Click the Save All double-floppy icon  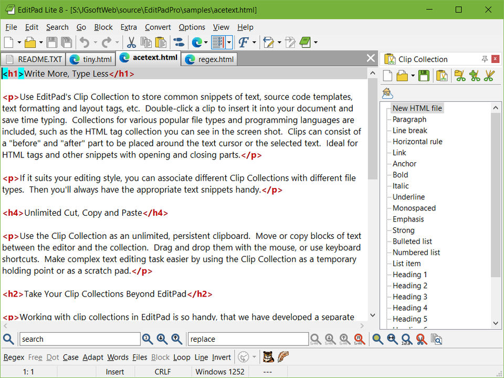[x=67, y=42]
